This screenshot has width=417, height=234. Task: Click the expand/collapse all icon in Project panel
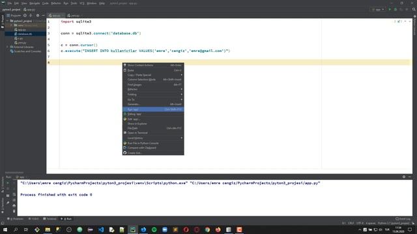tap(31, 16)
